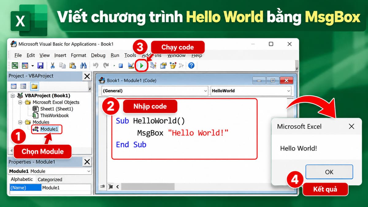368x207 pixels.
Task: Click the Reset square stop icon
Action: tap(121, 66)
